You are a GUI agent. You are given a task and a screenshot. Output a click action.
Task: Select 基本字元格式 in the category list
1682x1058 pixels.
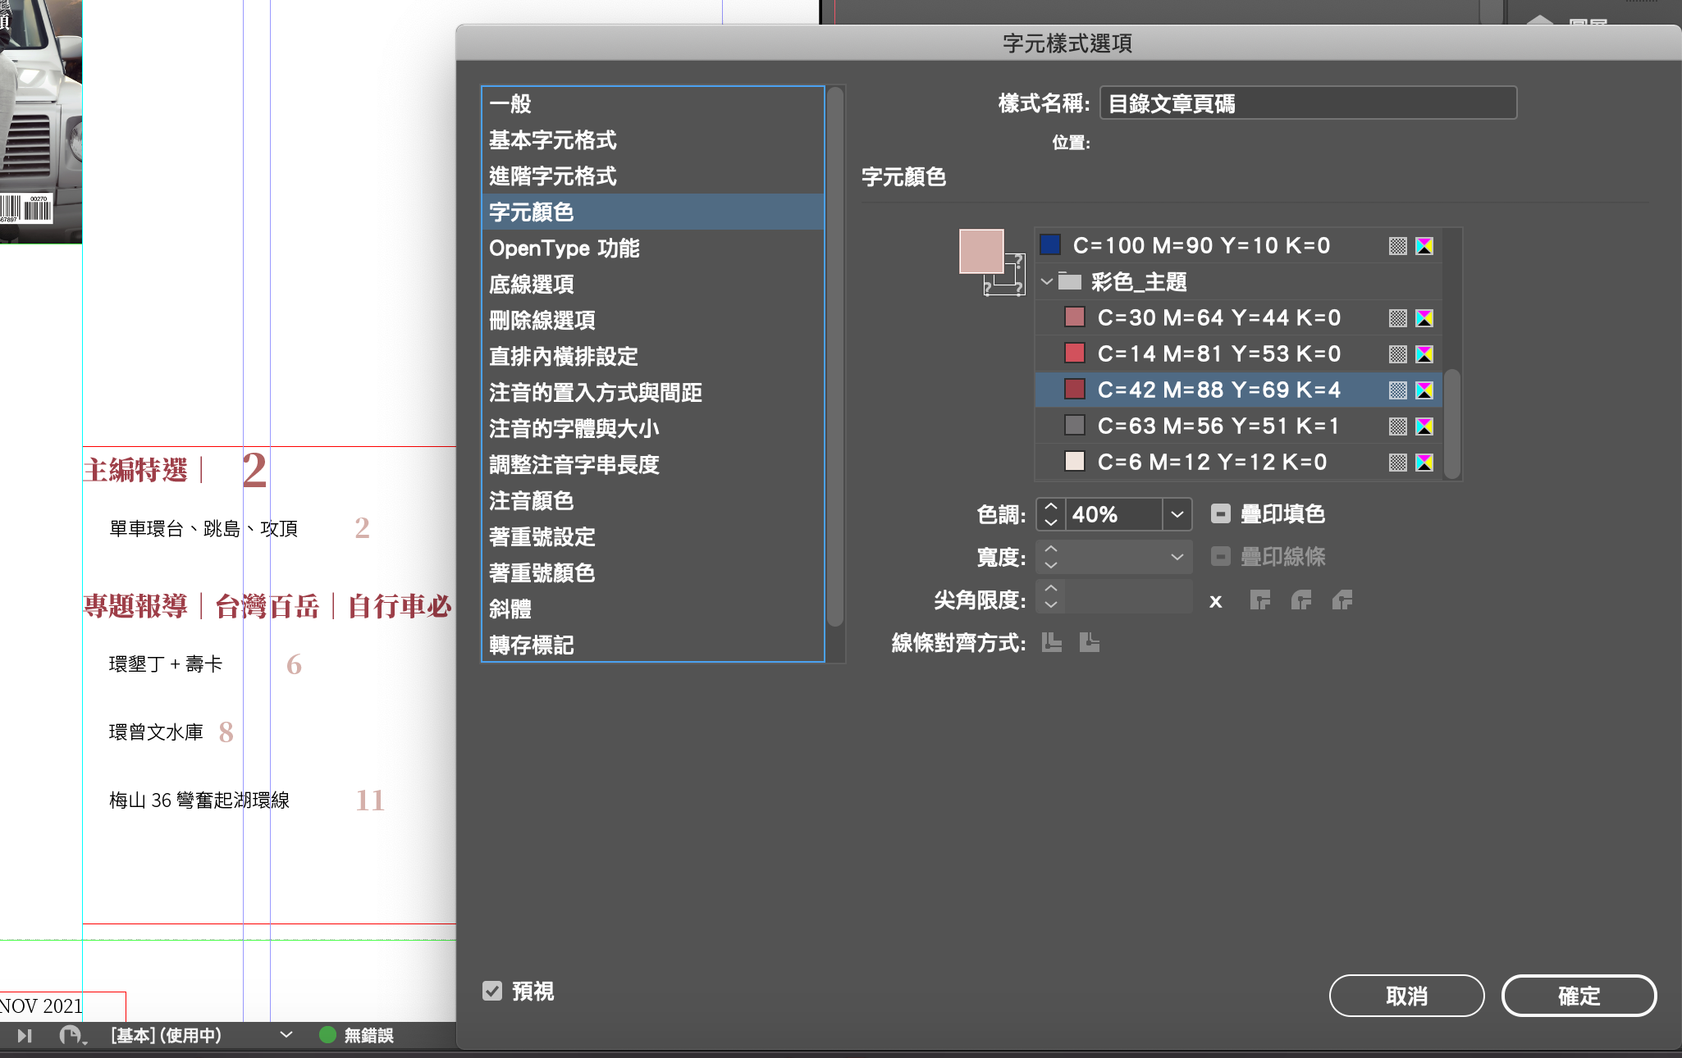552,140
